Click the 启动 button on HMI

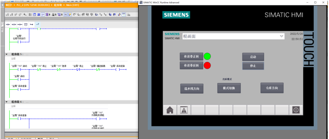253,57
